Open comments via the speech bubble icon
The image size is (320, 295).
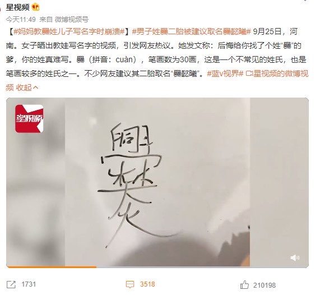point(130,284)
